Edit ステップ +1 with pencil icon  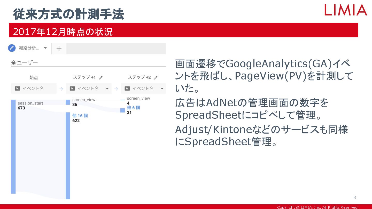tap(101, 77)
